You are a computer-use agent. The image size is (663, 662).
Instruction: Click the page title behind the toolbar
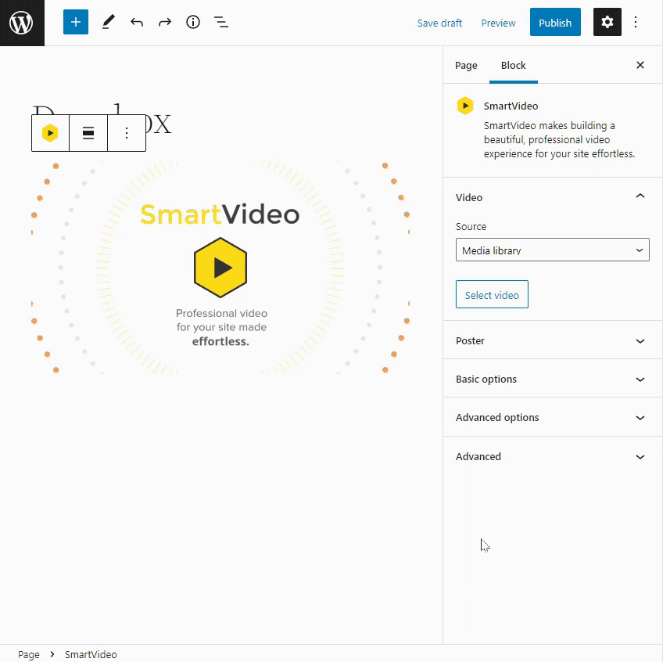(x=158, y=124)
